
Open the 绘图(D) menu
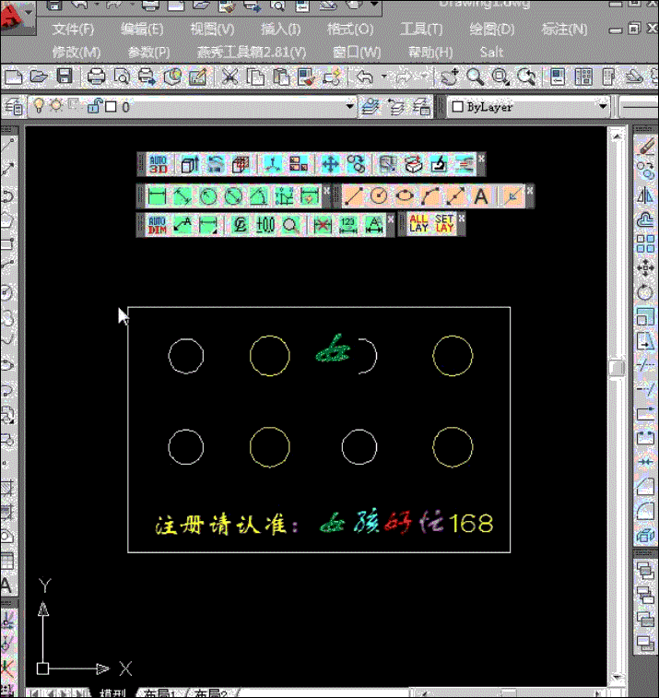(491, 30)
